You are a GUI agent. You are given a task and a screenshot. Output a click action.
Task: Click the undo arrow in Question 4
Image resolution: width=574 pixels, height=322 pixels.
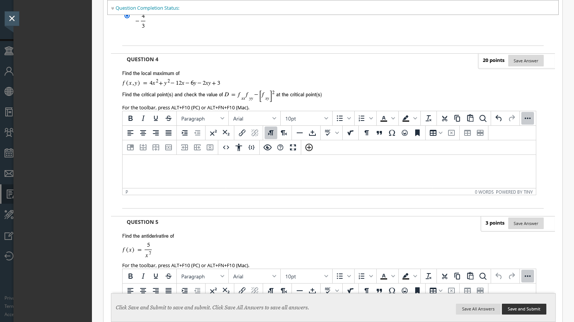pyautogui.click(x=499, y=118)
